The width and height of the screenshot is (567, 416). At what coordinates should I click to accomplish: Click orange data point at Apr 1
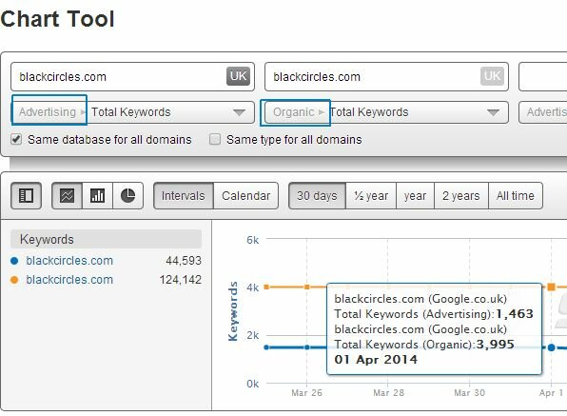pos(551,287)
